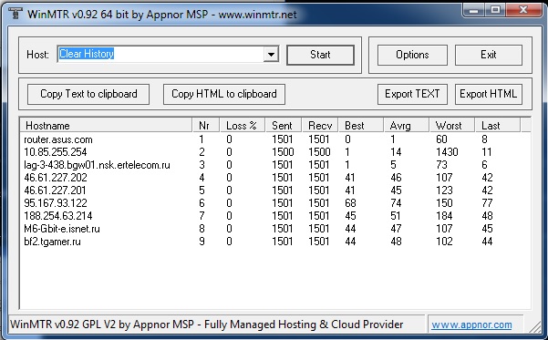This screenshot has width=548, height=340.
Task: Click the Recv column header
Action: (x=320, y=126)
